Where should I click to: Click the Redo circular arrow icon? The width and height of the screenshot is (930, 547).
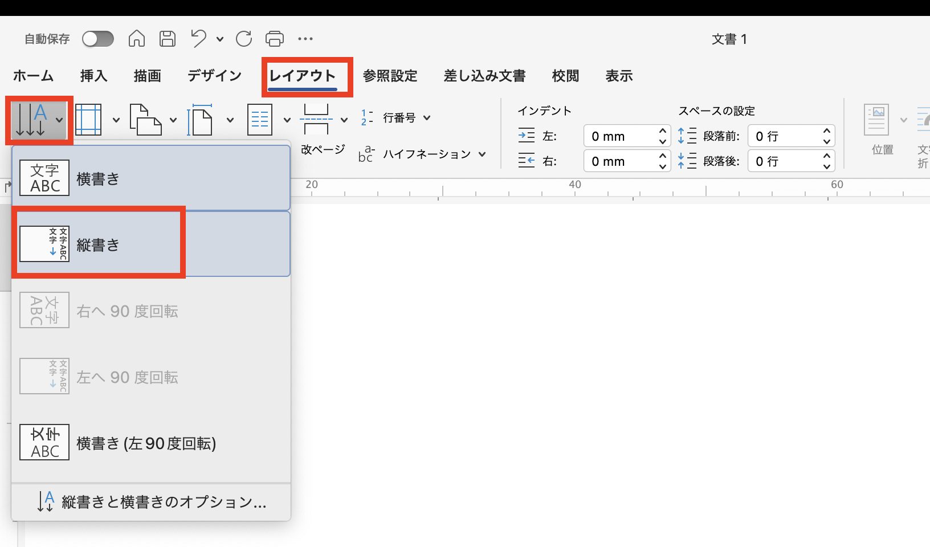(x=244, y=38)
